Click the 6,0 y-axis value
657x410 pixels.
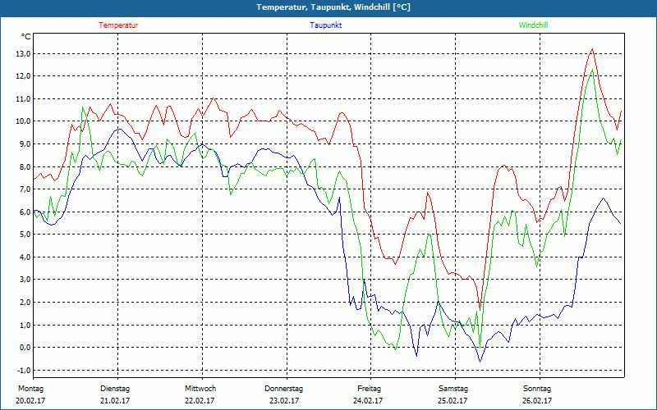24,212
